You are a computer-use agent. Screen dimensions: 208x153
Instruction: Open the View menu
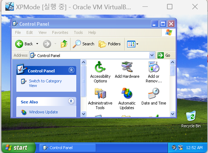click(x=42, y=32)
